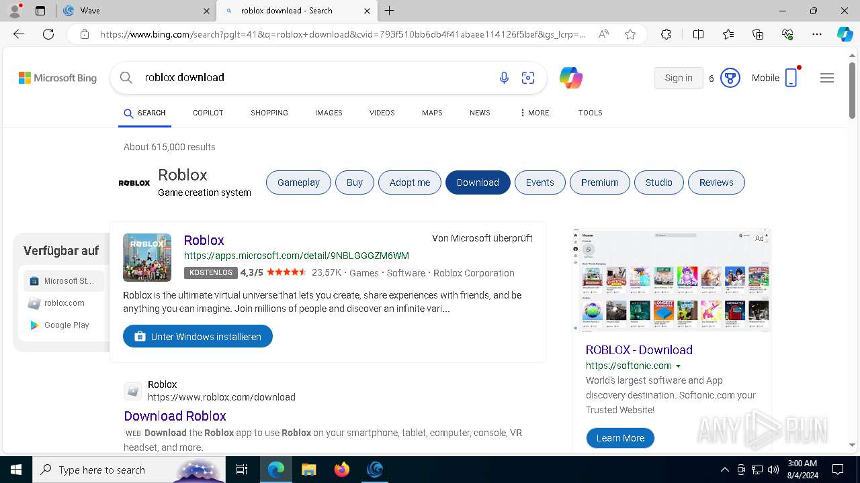Screen dimensions: 860x483
Task: Open Copilot sidebar icon in Edge
Action: coord(845,34)
